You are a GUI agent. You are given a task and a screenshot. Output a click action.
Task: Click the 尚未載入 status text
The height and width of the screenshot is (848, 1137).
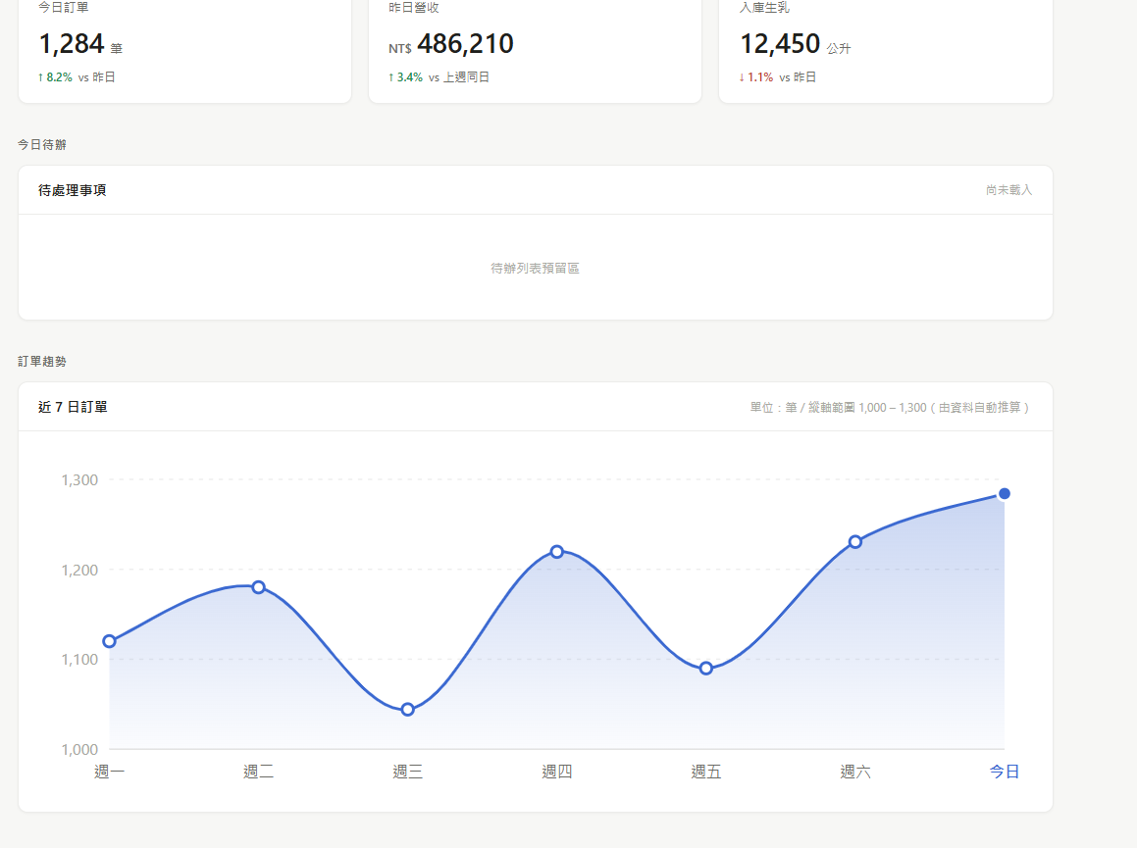[1008, 190]
